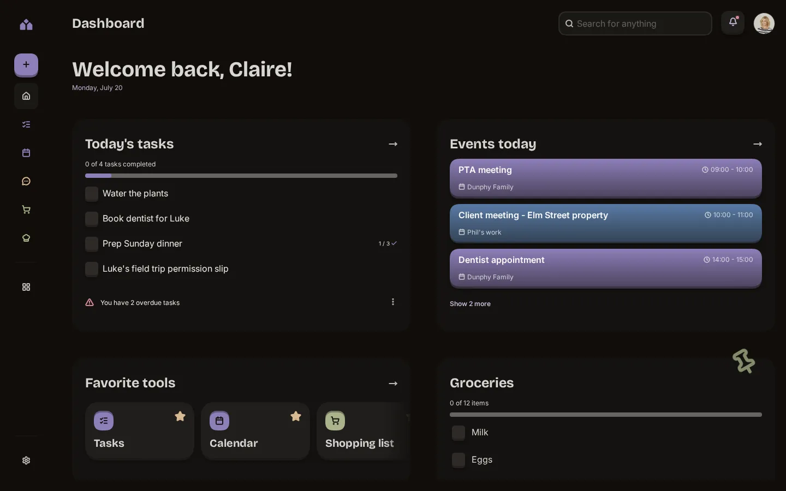Click Show 2 more events

(470, 304)
